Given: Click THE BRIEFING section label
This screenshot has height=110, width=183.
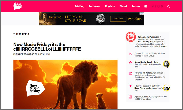Looking at the screenshot, I should click(21, 34).
